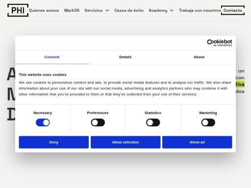Turn on the Marketing cookies switch

click(208, 122)
